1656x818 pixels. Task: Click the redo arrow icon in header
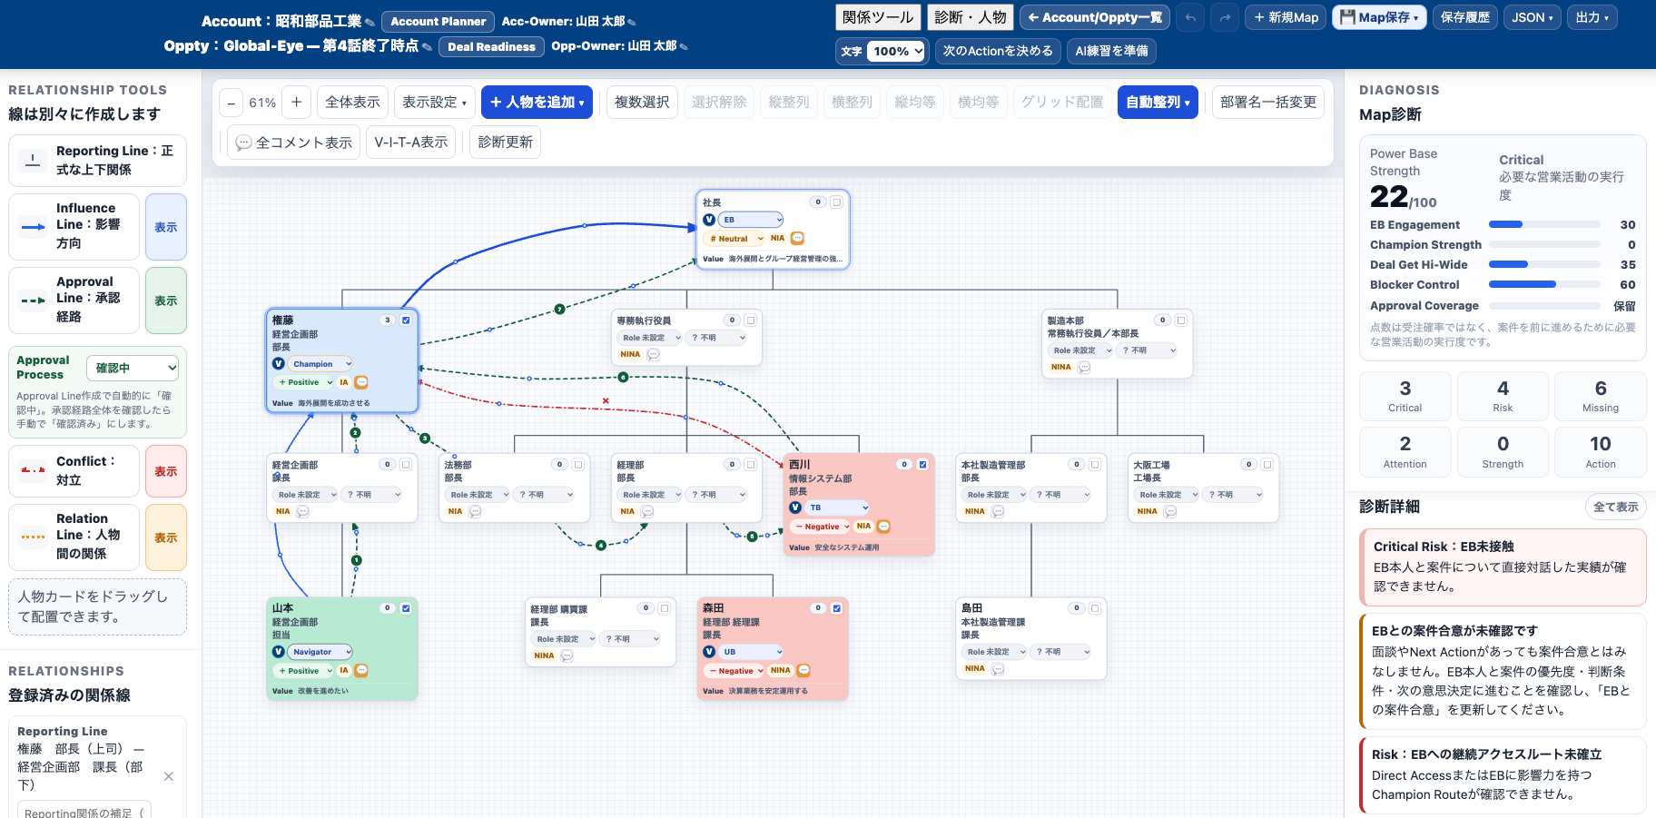point(1225,17)
